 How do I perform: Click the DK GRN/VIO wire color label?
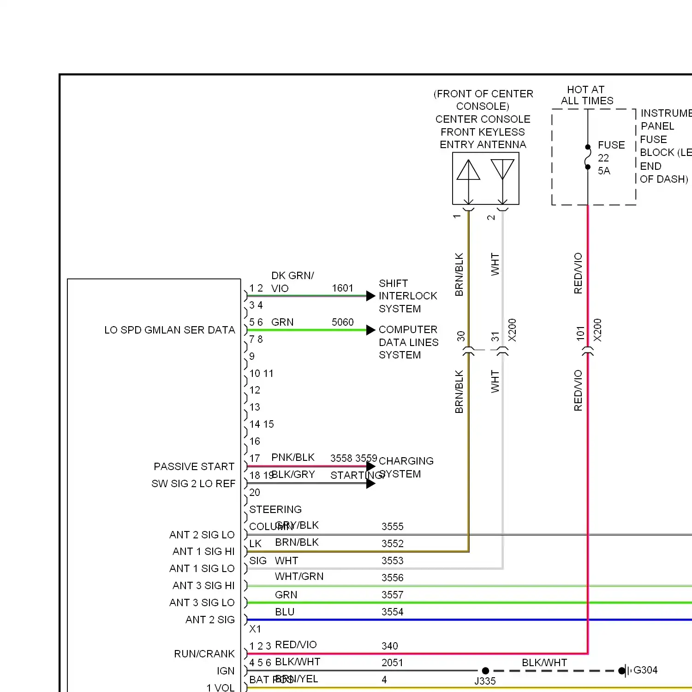tap(292, 282)
